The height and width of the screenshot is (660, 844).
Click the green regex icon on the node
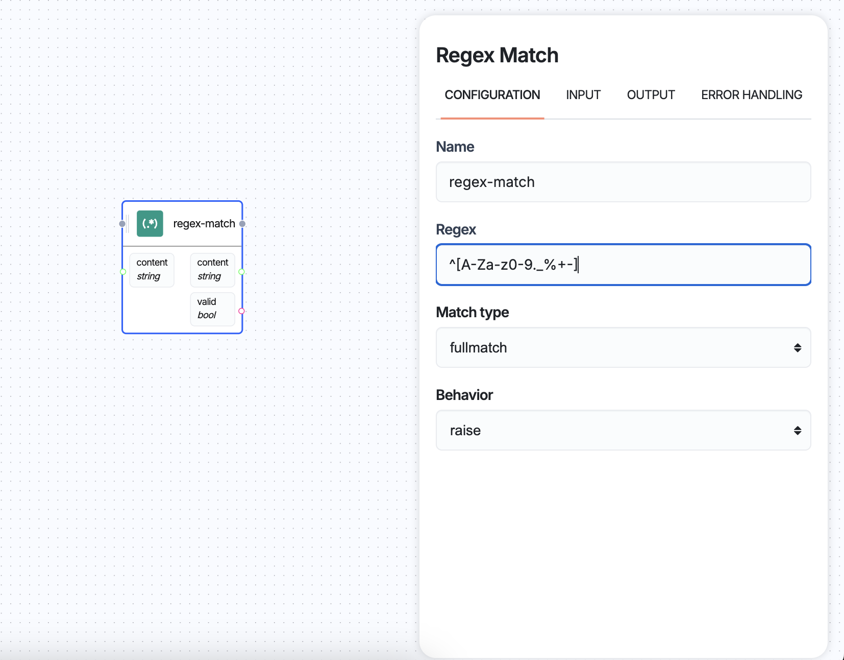point(150,224)
